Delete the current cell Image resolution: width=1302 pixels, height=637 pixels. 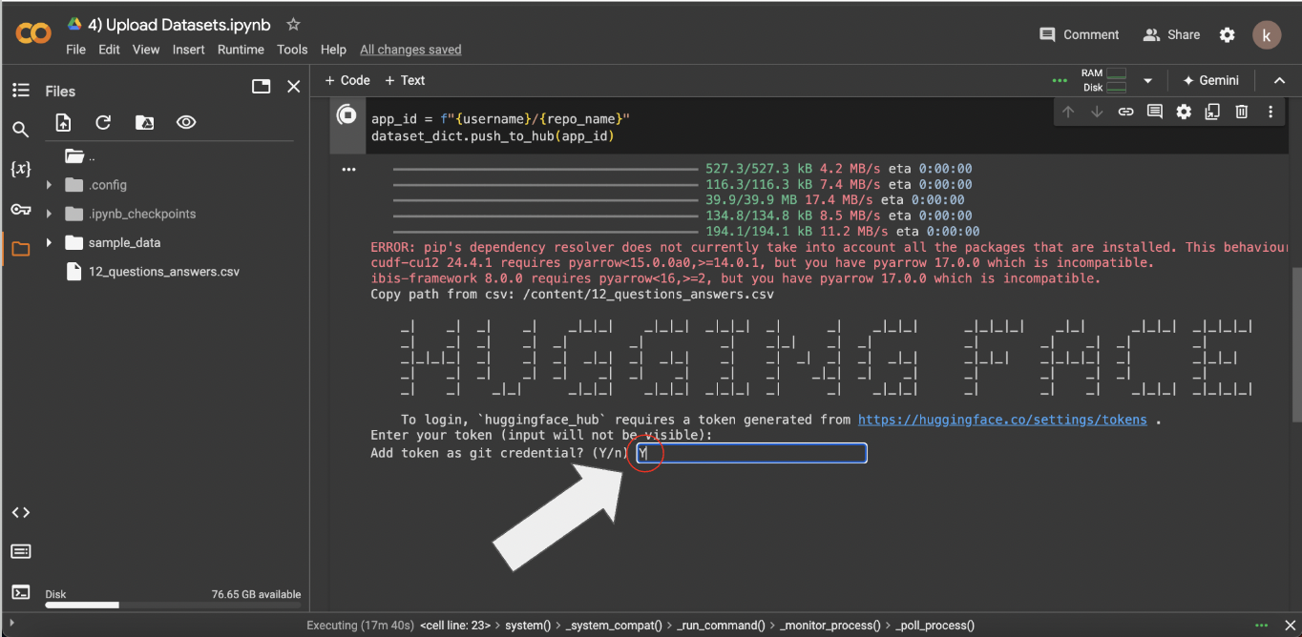(x=1241, y=112)
